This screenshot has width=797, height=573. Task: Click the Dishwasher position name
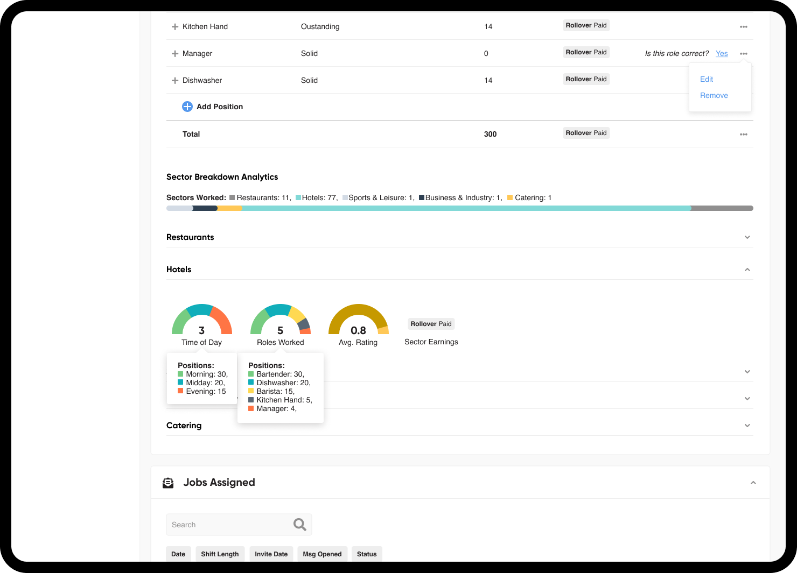202,81
